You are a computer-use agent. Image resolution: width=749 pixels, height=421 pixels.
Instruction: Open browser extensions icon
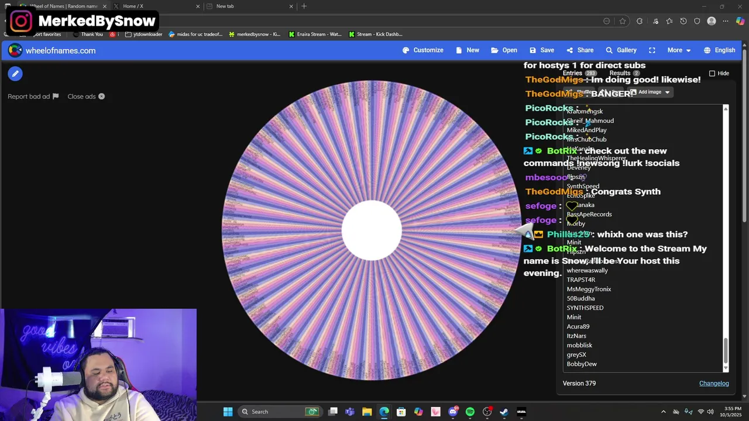[x=640, y=21]
